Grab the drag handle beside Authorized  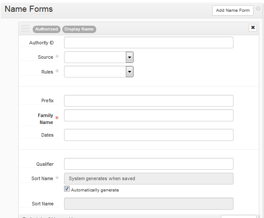pos(25,28)
